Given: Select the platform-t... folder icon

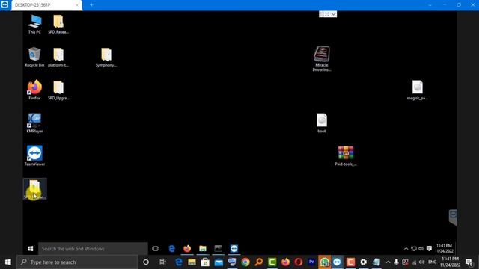Looking at the screenshot, I should (x=58, y=57).
